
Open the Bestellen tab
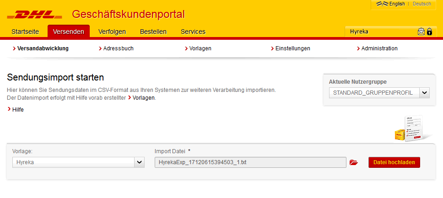point(153,32)
